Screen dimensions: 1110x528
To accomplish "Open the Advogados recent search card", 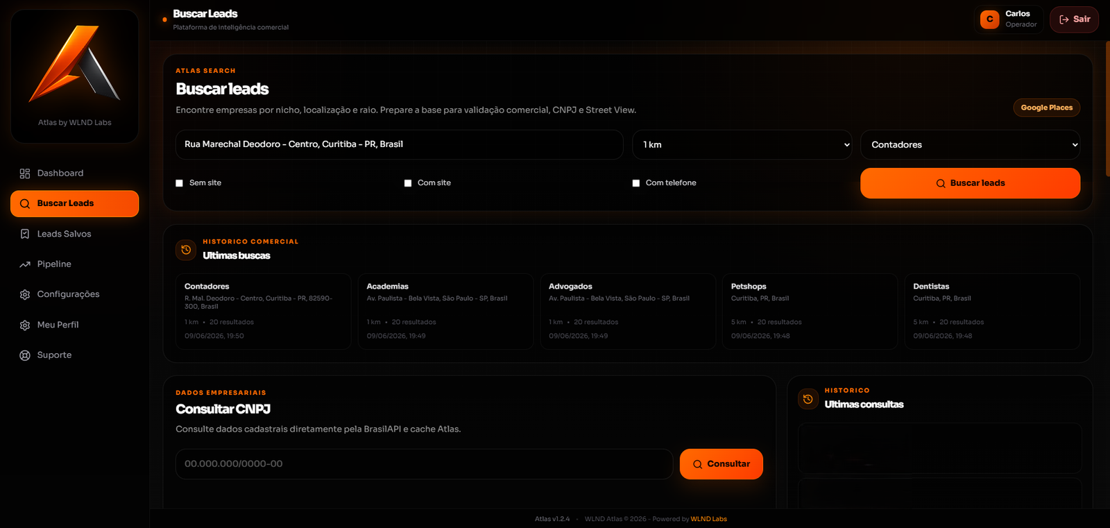I will 628,312.
